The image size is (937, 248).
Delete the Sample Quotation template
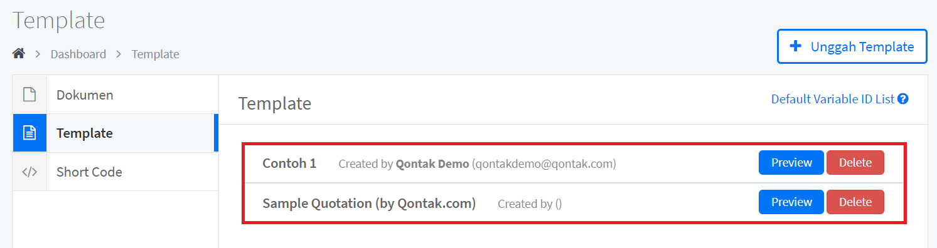855,202
